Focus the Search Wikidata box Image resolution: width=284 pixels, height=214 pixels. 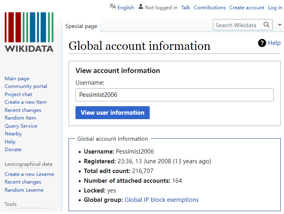(x=237, y=25)
